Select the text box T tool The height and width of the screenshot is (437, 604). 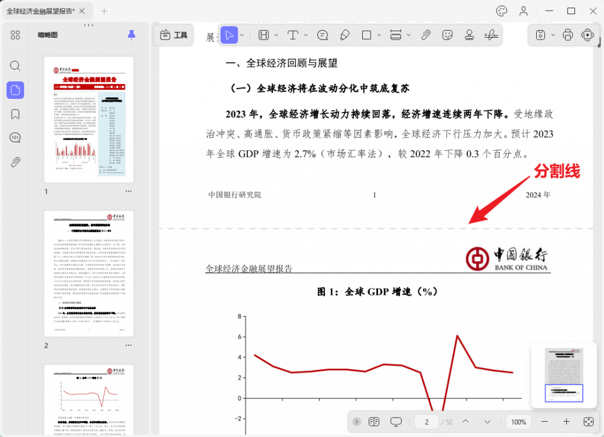tap(293, 35)
